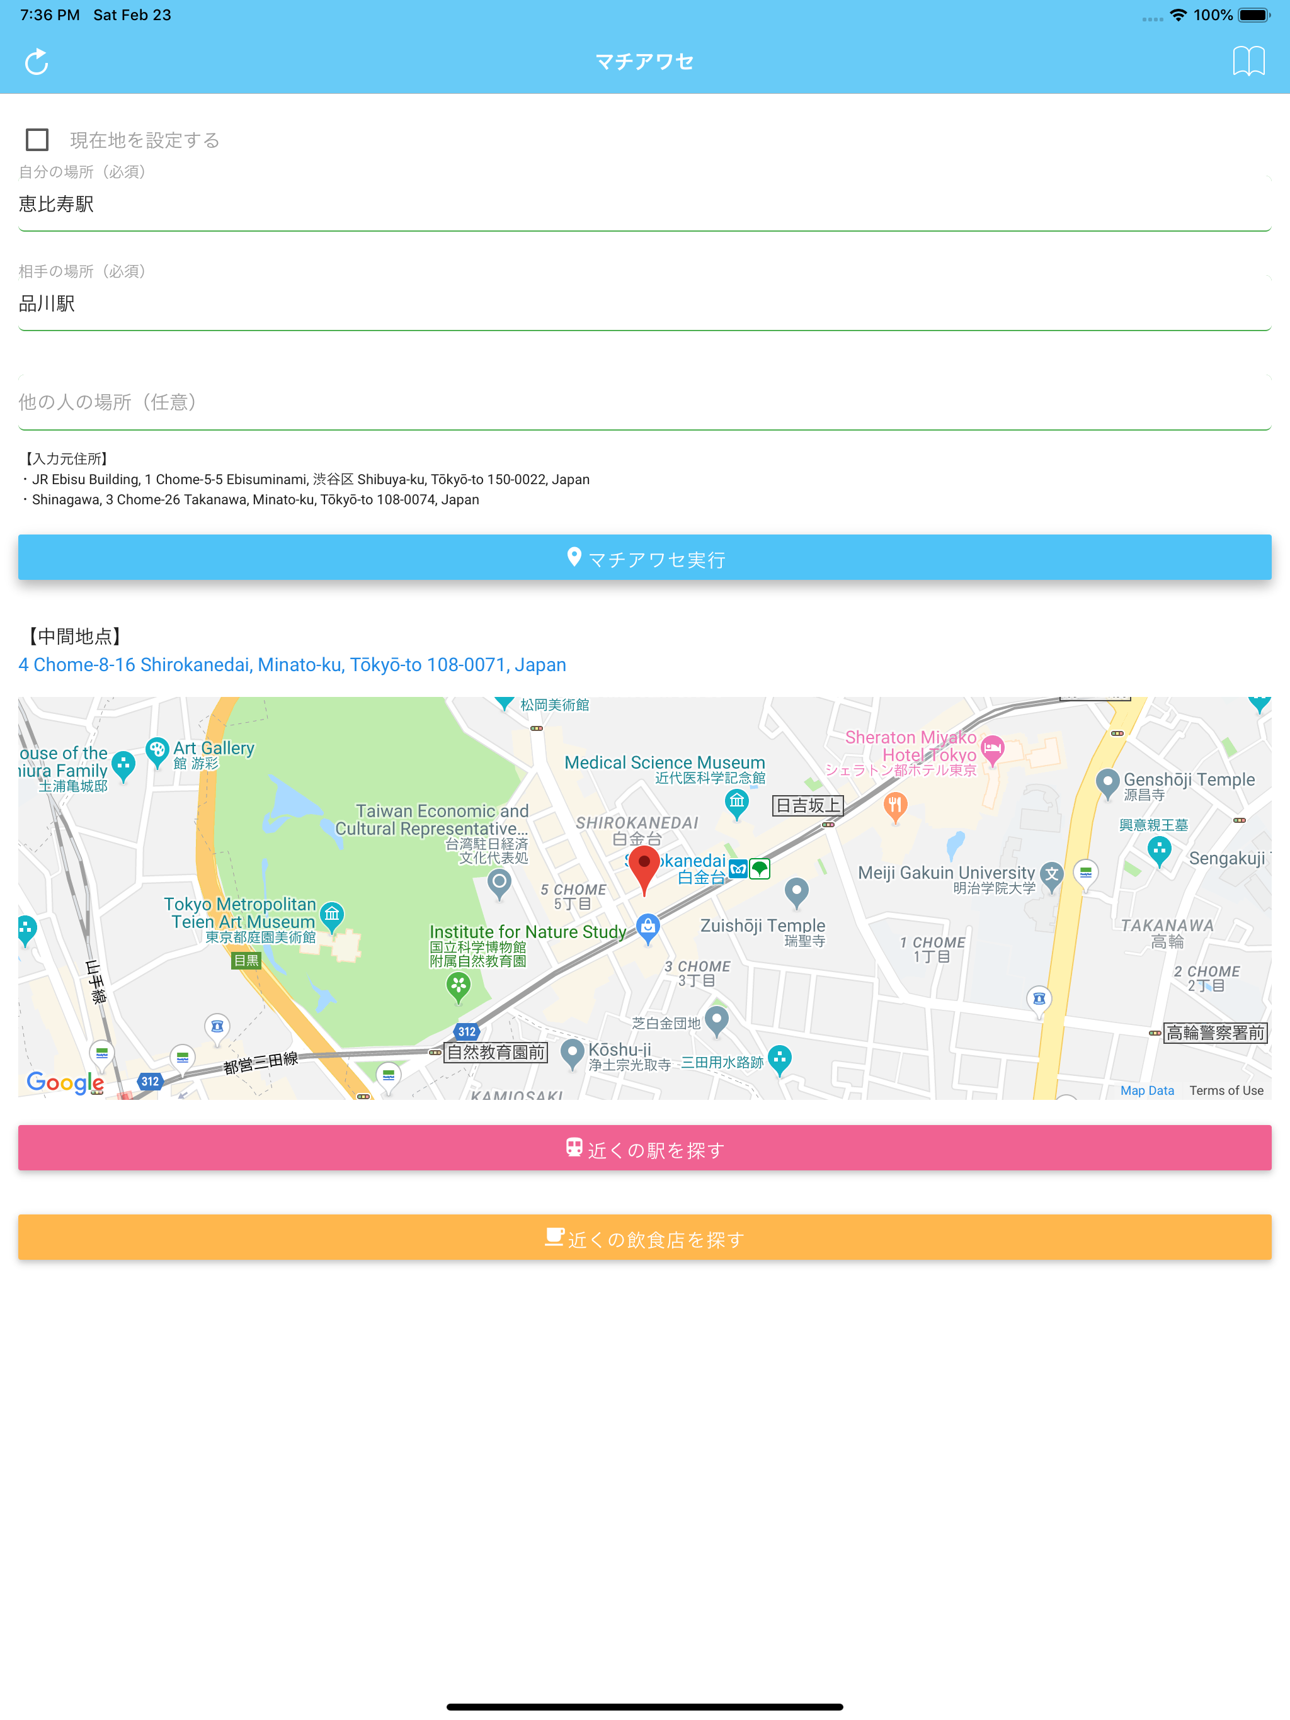Click the 高輪警察署前 intersection label
Screen dimensions: 1290x1720
[1215, 1033]
